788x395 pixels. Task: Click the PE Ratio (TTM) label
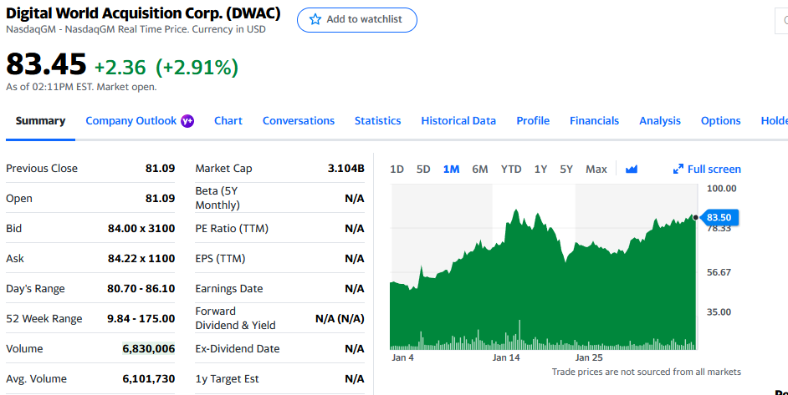(x=232, y=228)
